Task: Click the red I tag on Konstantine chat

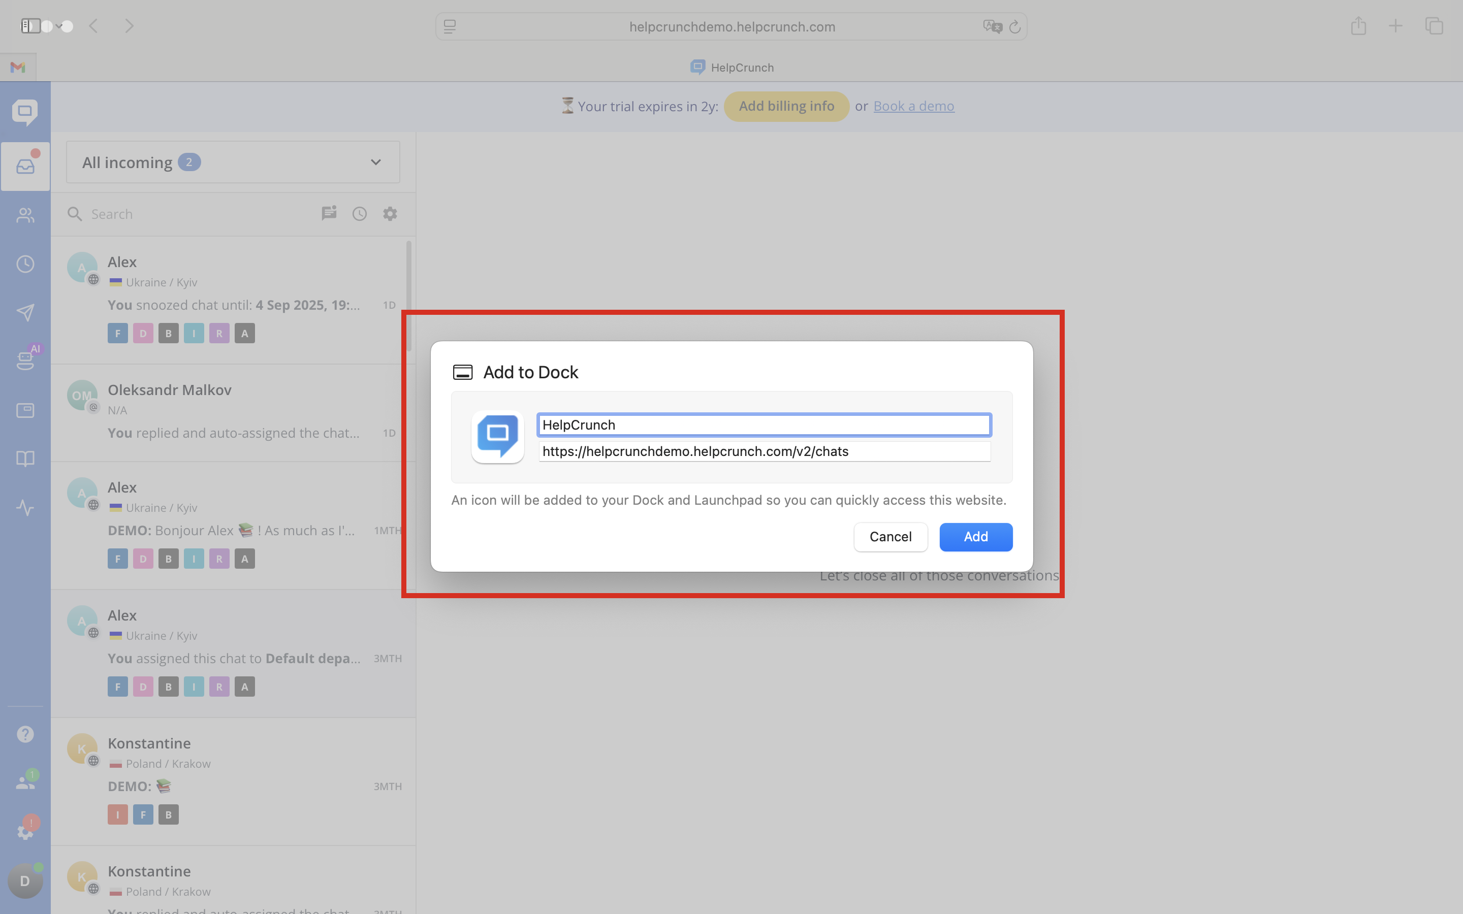Action: click(x=118, y=814)
